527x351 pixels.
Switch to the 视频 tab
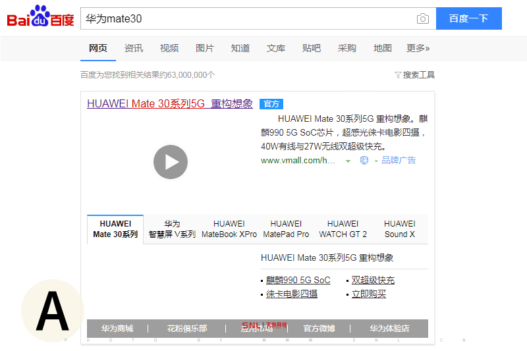pos(169,48)
